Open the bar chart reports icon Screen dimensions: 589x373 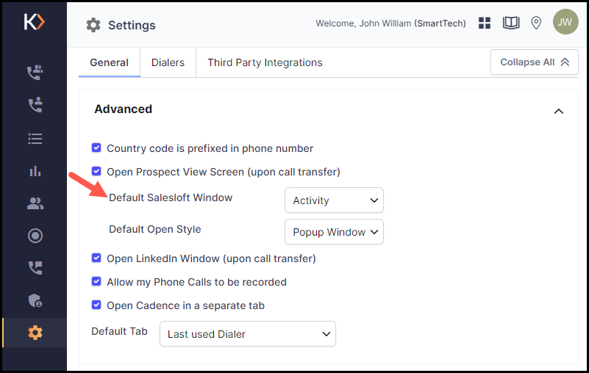[35, 171]
